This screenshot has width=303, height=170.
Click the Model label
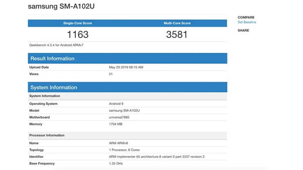point(34,111)
